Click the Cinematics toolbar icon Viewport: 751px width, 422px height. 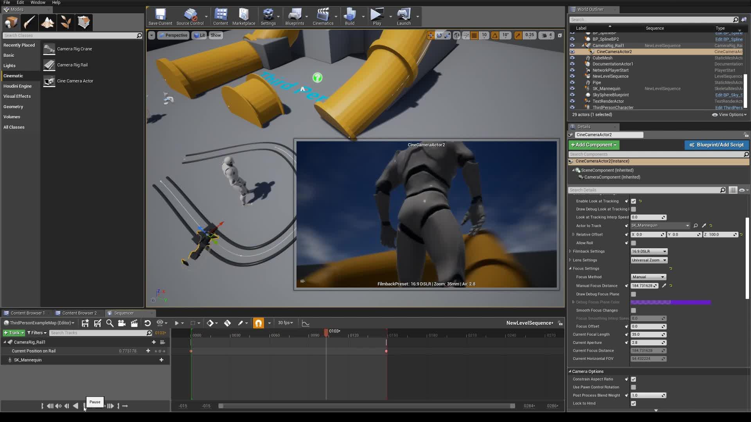(323, 16)
